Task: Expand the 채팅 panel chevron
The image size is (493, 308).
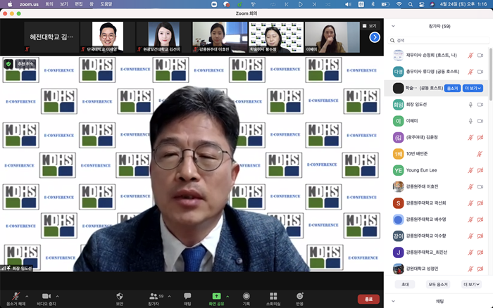Action: pyautogui.click(x=393, y=301)
